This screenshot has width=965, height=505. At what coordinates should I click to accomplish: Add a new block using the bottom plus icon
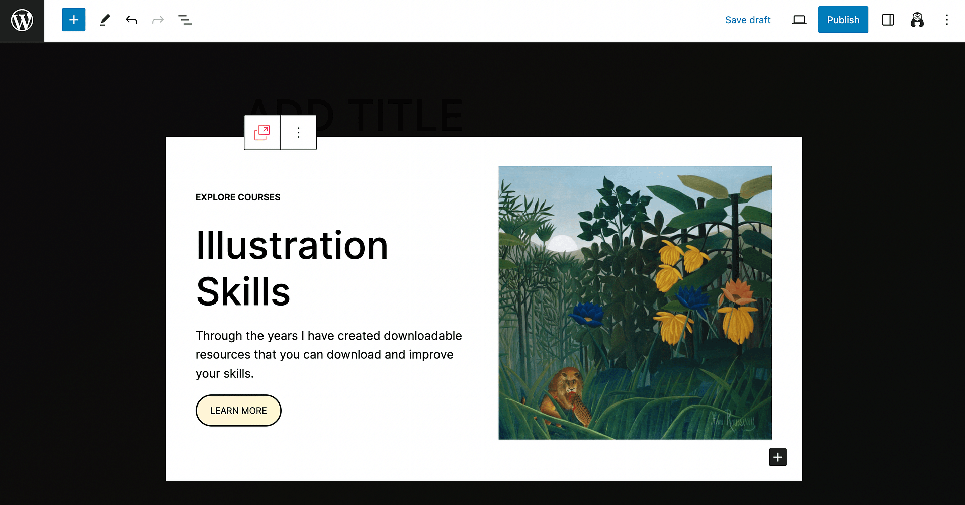pyautogui.click(x=778, y=457)
